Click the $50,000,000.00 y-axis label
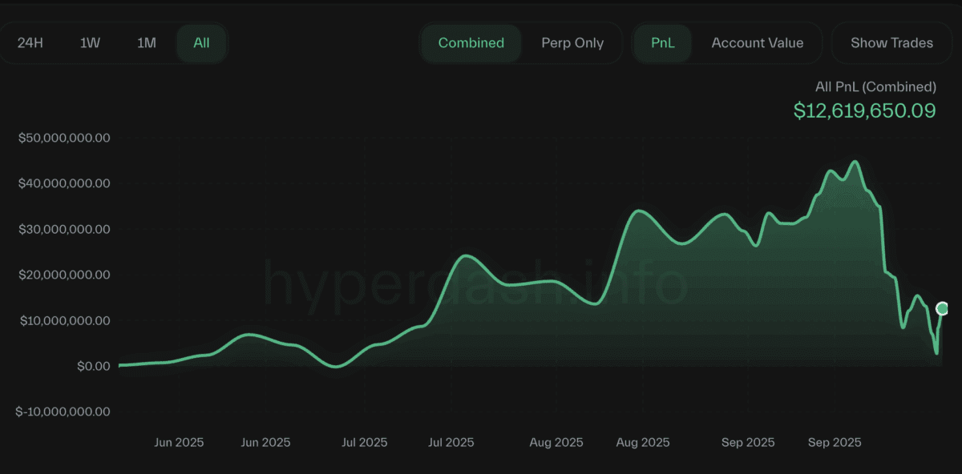This screenshot has width=962, height=474. point(63,138)
